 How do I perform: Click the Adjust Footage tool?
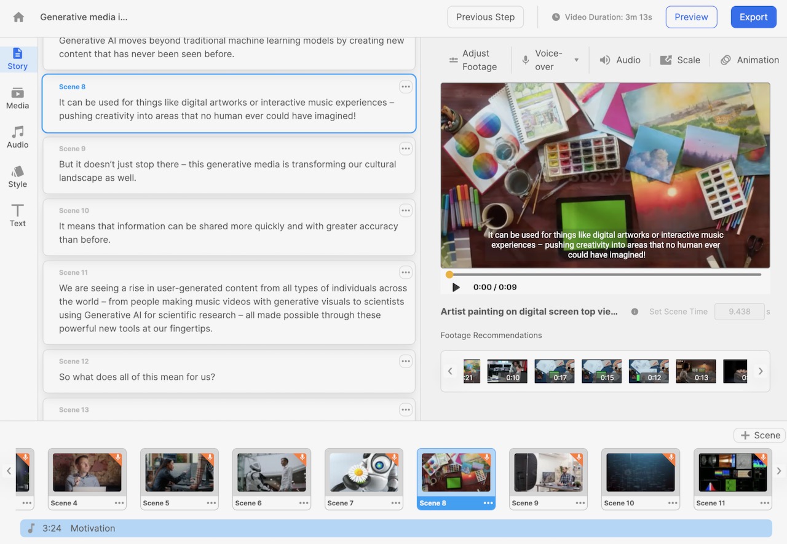click(473, 60)
